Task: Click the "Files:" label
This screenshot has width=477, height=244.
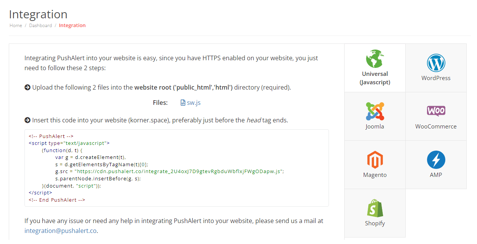Action: (160, 103)
